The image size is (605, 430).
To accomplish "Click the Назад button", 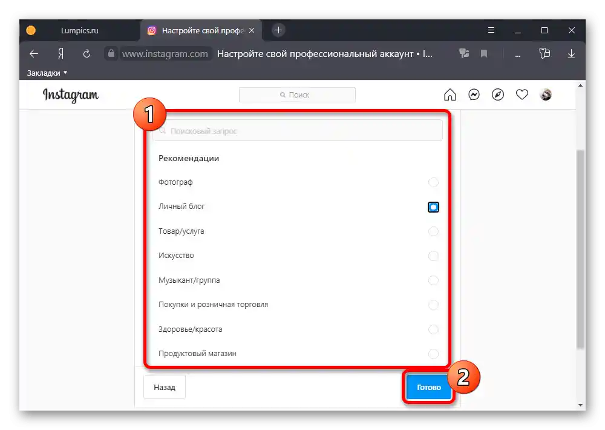I will point(165,387).
